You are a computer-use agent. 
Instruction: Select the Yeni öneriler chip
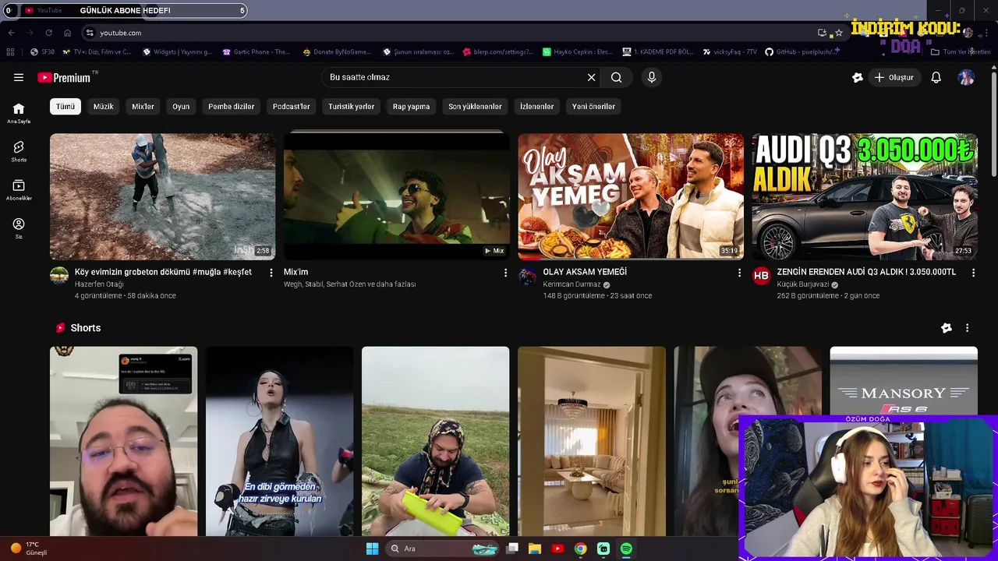click(593, 106)
